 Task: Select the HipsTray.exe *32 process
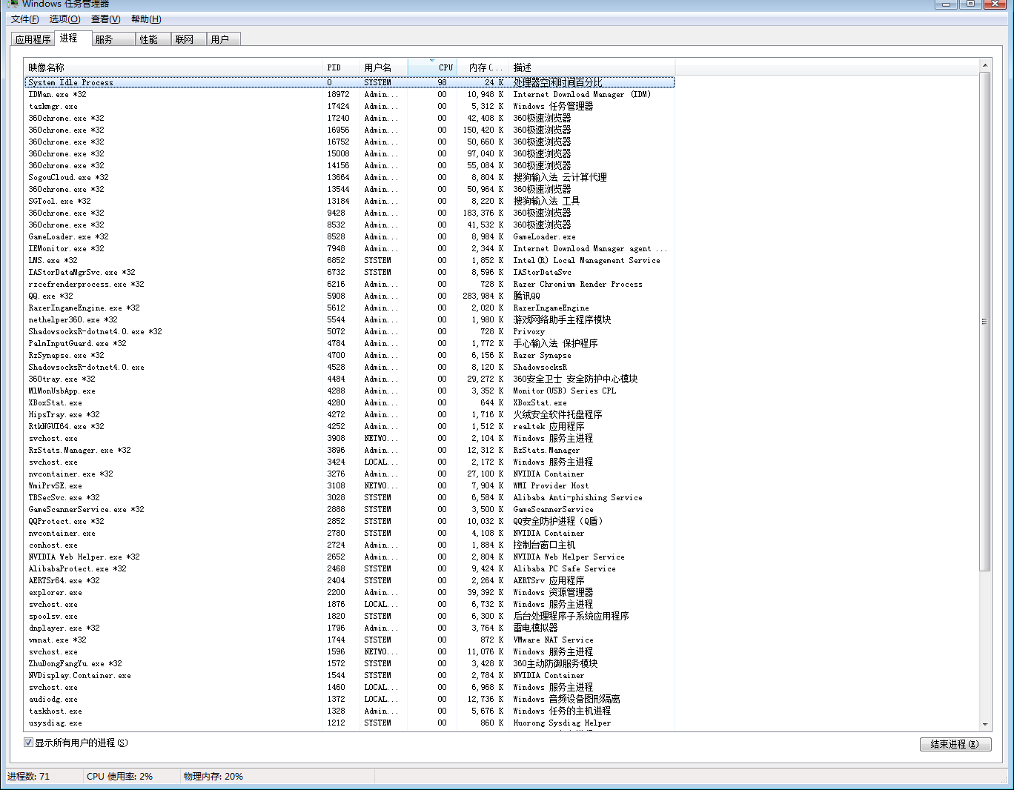tap(350, 414)
